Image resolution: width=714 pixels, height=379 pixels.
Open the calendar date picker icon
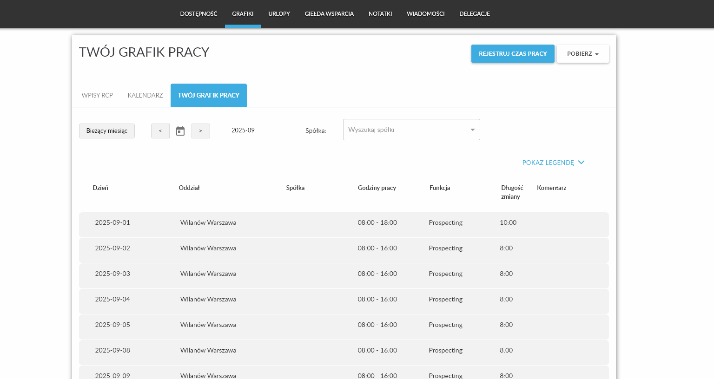pos(180,131)
